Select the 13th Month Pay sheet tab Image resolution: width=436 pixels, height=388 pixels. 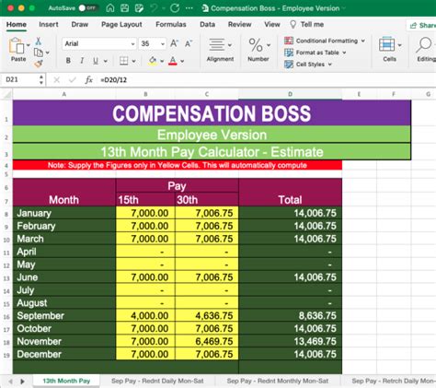[x=66, y=381]
